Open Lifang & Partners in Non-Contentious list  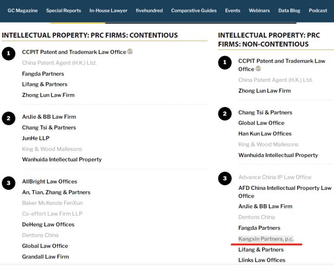point(261,250)
